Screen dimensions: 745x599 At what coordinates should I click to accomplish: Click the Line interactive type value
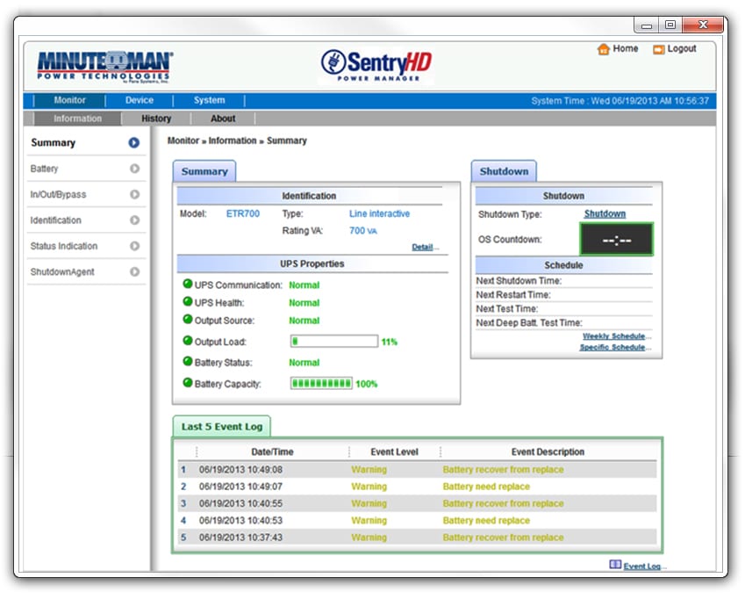(379, 213)
